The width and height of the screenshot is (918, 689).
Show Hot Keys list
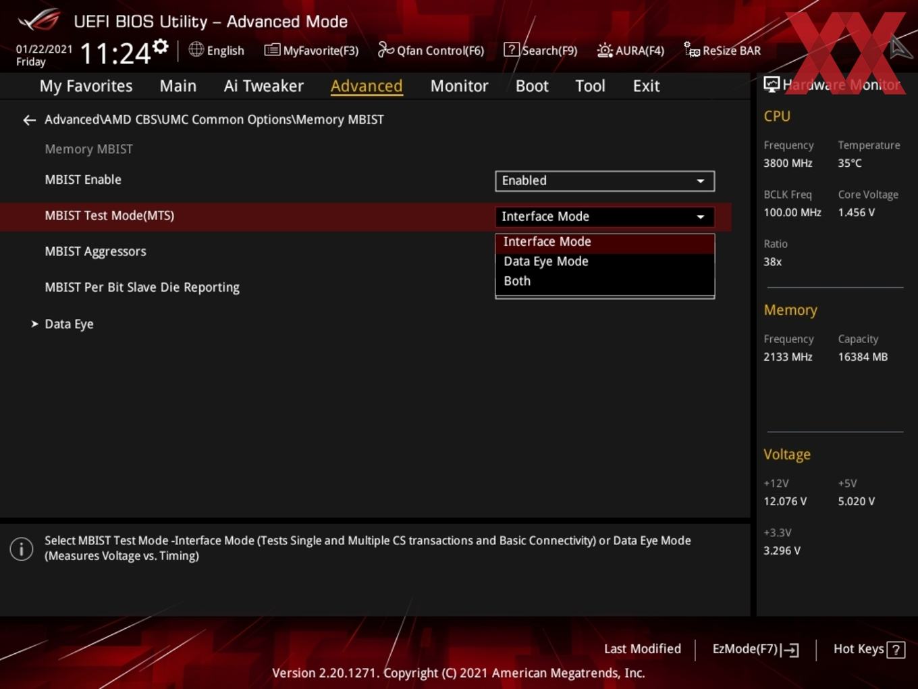pos(869,649)
